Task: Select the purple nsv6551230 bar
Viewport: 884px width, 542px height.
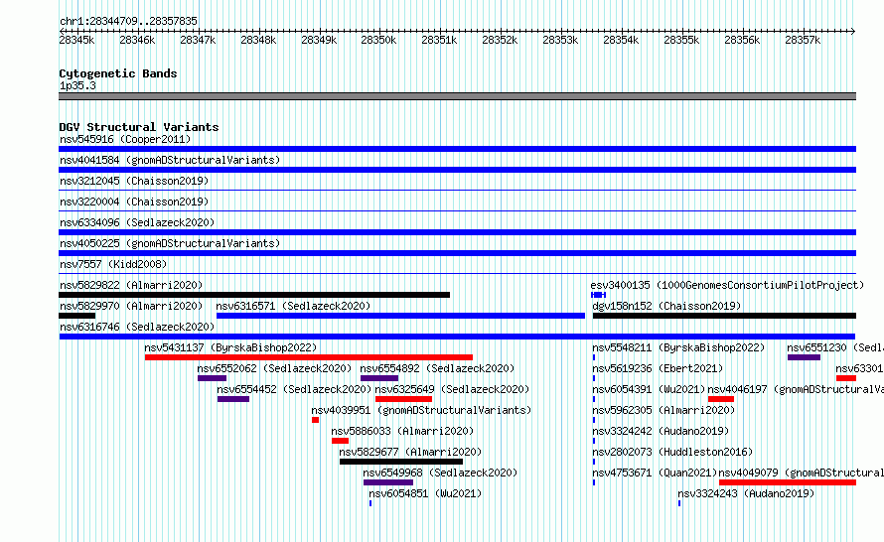Action: 804,357
